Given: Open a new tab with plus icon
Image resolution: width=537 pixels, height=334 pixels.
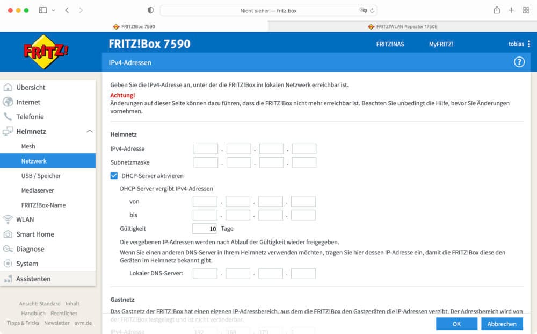Looking at the screenshot, I should [x=511, y=10].
